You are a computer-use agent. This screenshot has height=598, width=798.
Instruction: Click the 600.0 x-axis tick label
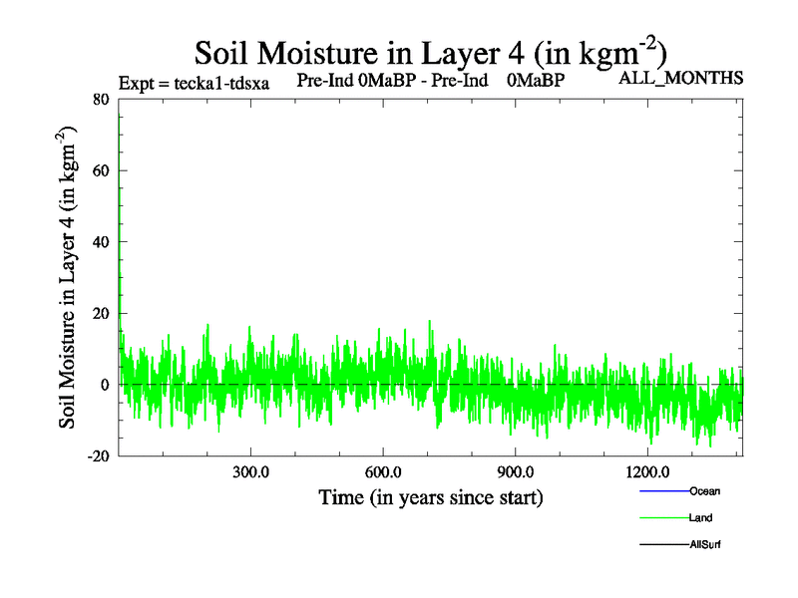coord(382,471)
